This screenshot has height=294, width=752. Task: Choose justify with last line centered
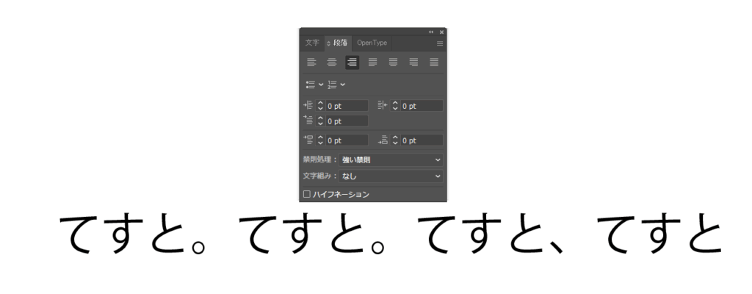pos(394,62)
